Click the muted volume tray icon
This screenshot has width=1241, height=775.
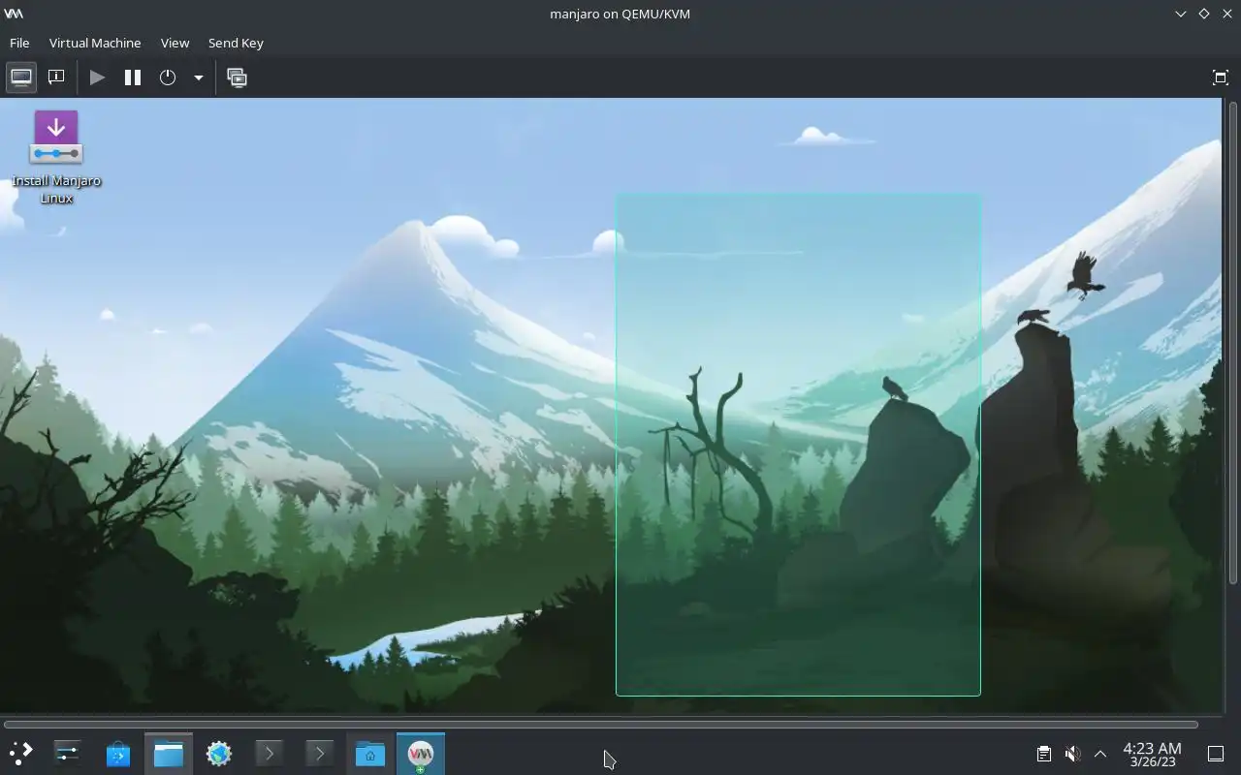click(x=1072, y=754)
